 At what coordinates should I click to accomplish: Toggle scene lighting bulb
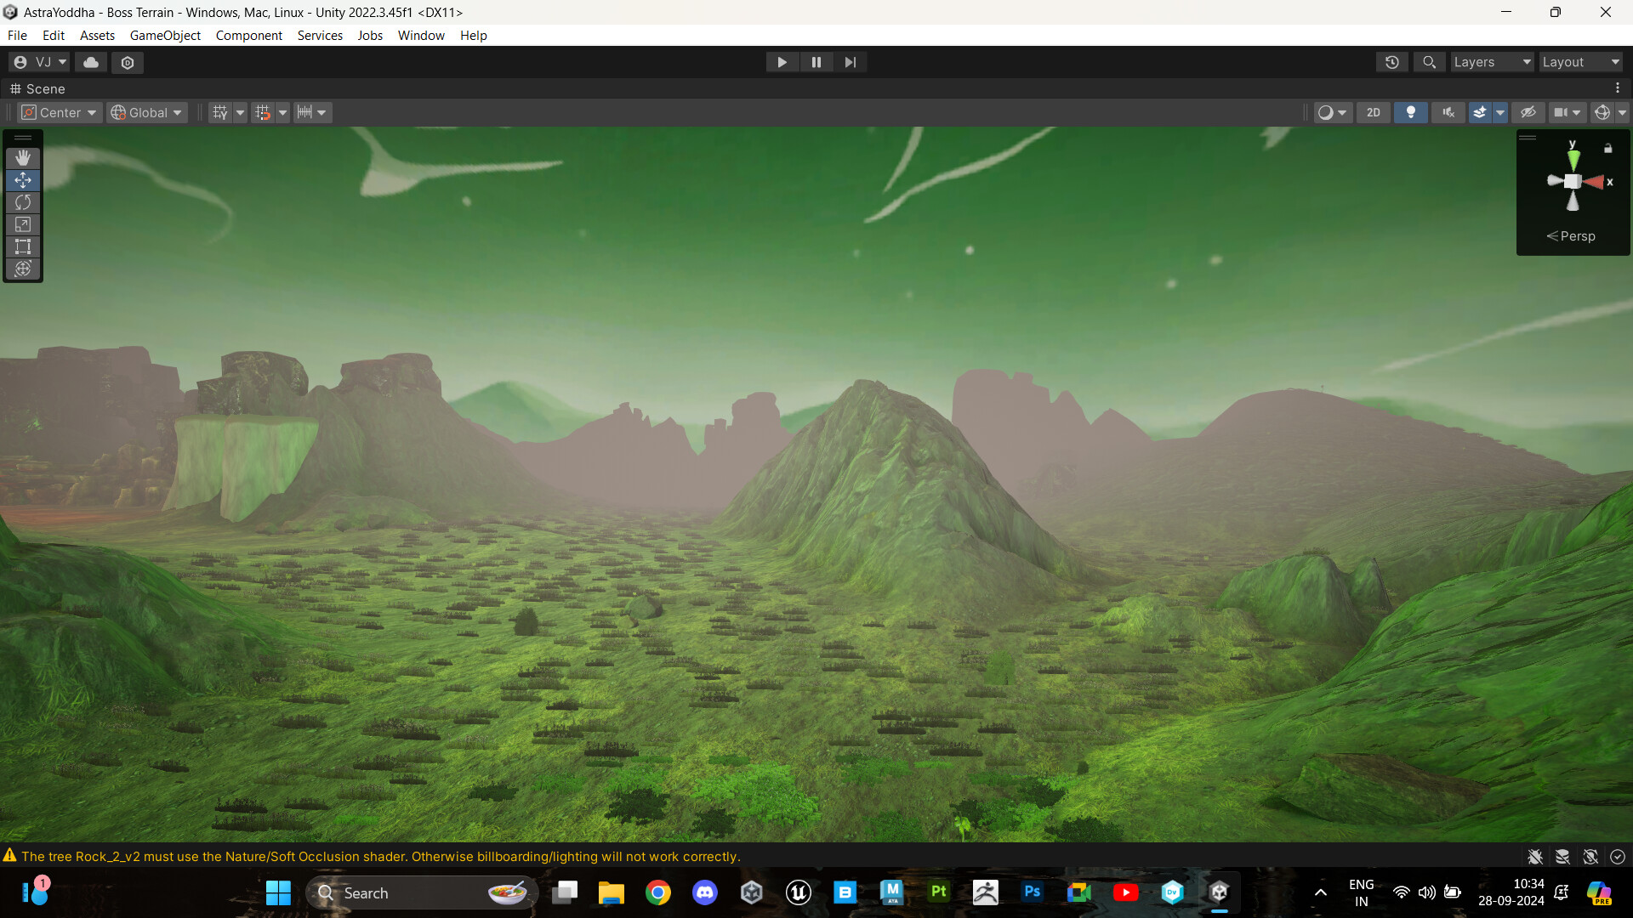pyautogui.click(x=1411, y=112)
